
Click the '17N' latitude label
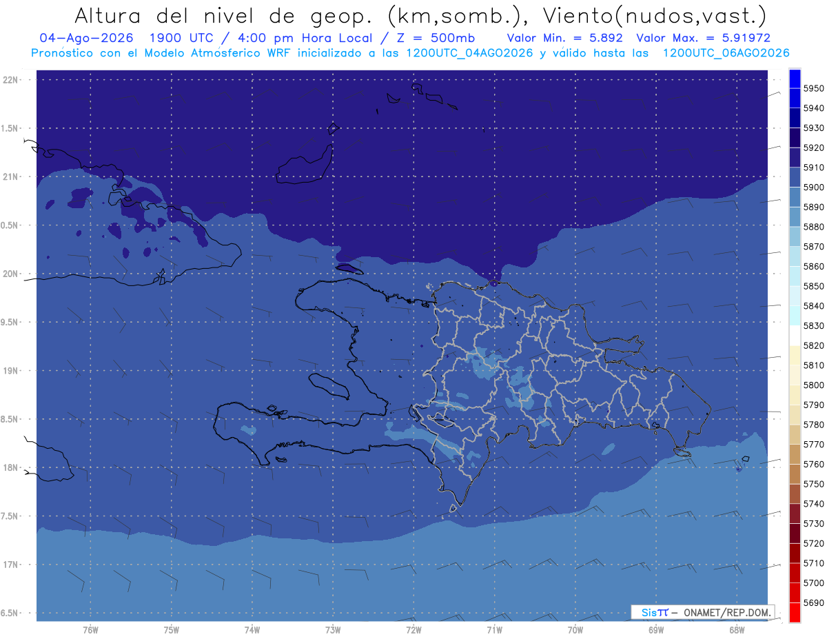[x=11, y=565]
